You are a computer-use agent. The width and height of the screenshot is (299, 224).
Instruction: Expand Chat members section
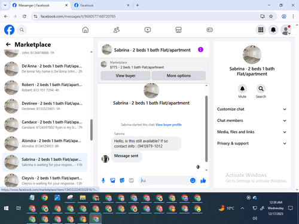pyautogui.click(x=252, y=121)
